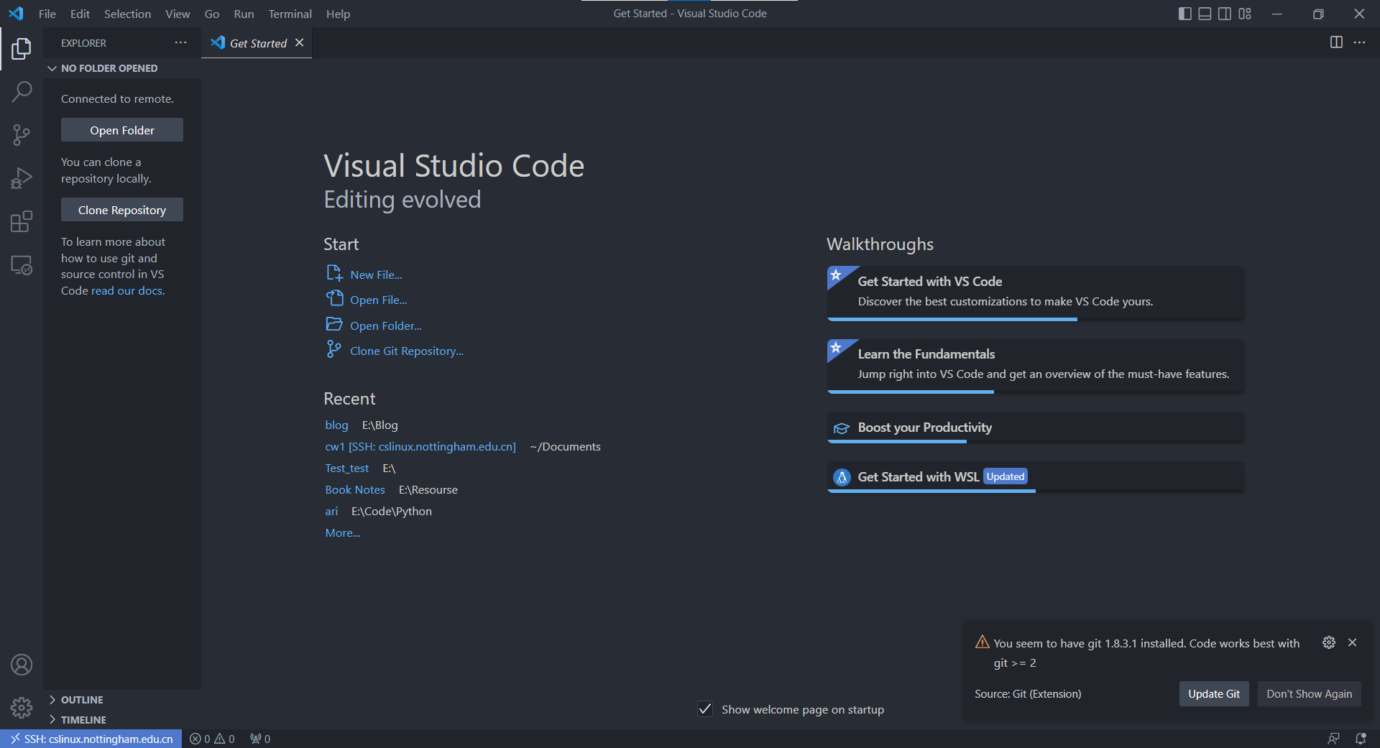The height and width of the screenshot is (748, 1380).
Task: Open Learn the Fundamentals walkthrough
Action: click(1035, 366)
